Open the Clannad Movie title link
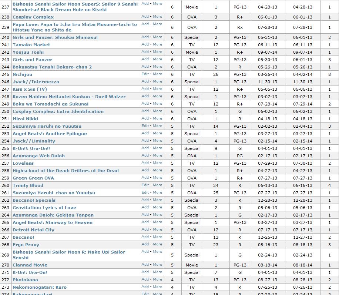339x295 pixels. [30, 265]
